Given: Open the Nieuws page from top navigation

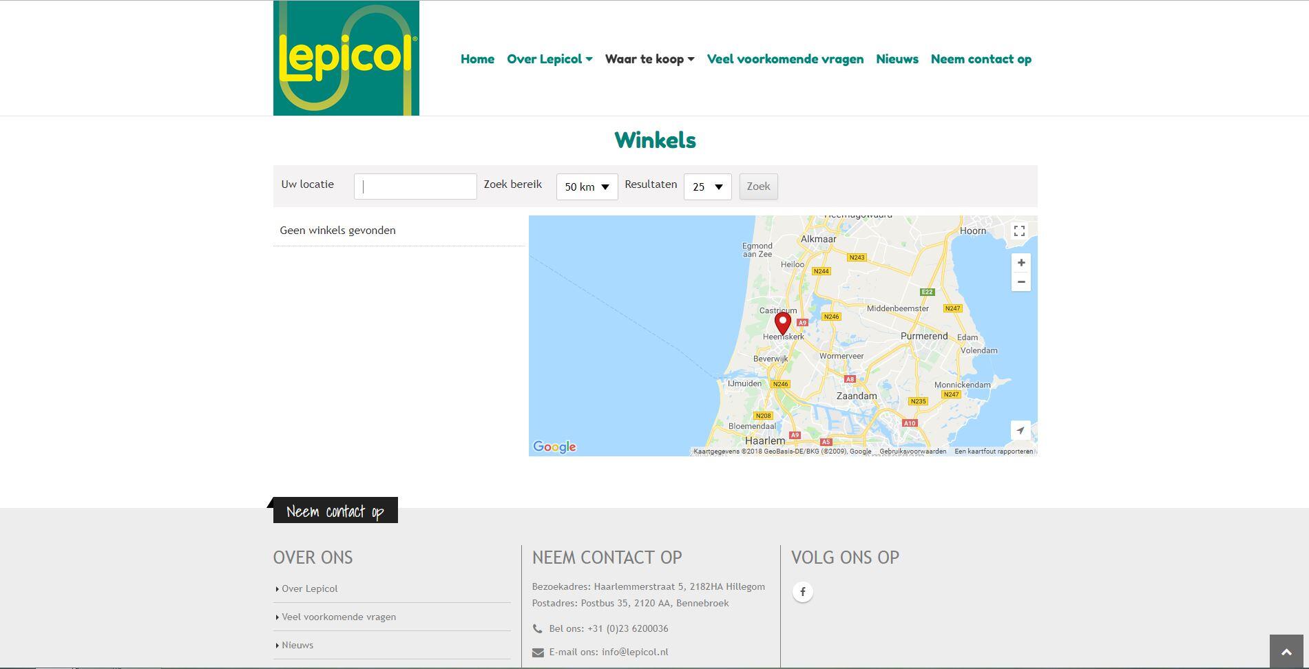Looking at the screenshot, I should (897, 59).
